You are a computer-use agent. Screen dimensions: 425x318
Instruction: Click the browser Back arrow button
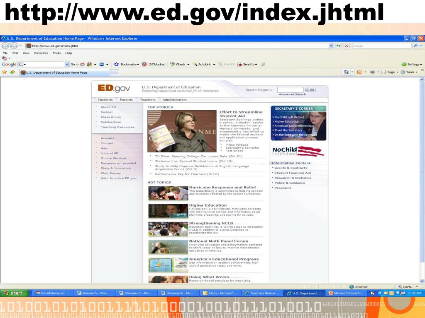5,46
